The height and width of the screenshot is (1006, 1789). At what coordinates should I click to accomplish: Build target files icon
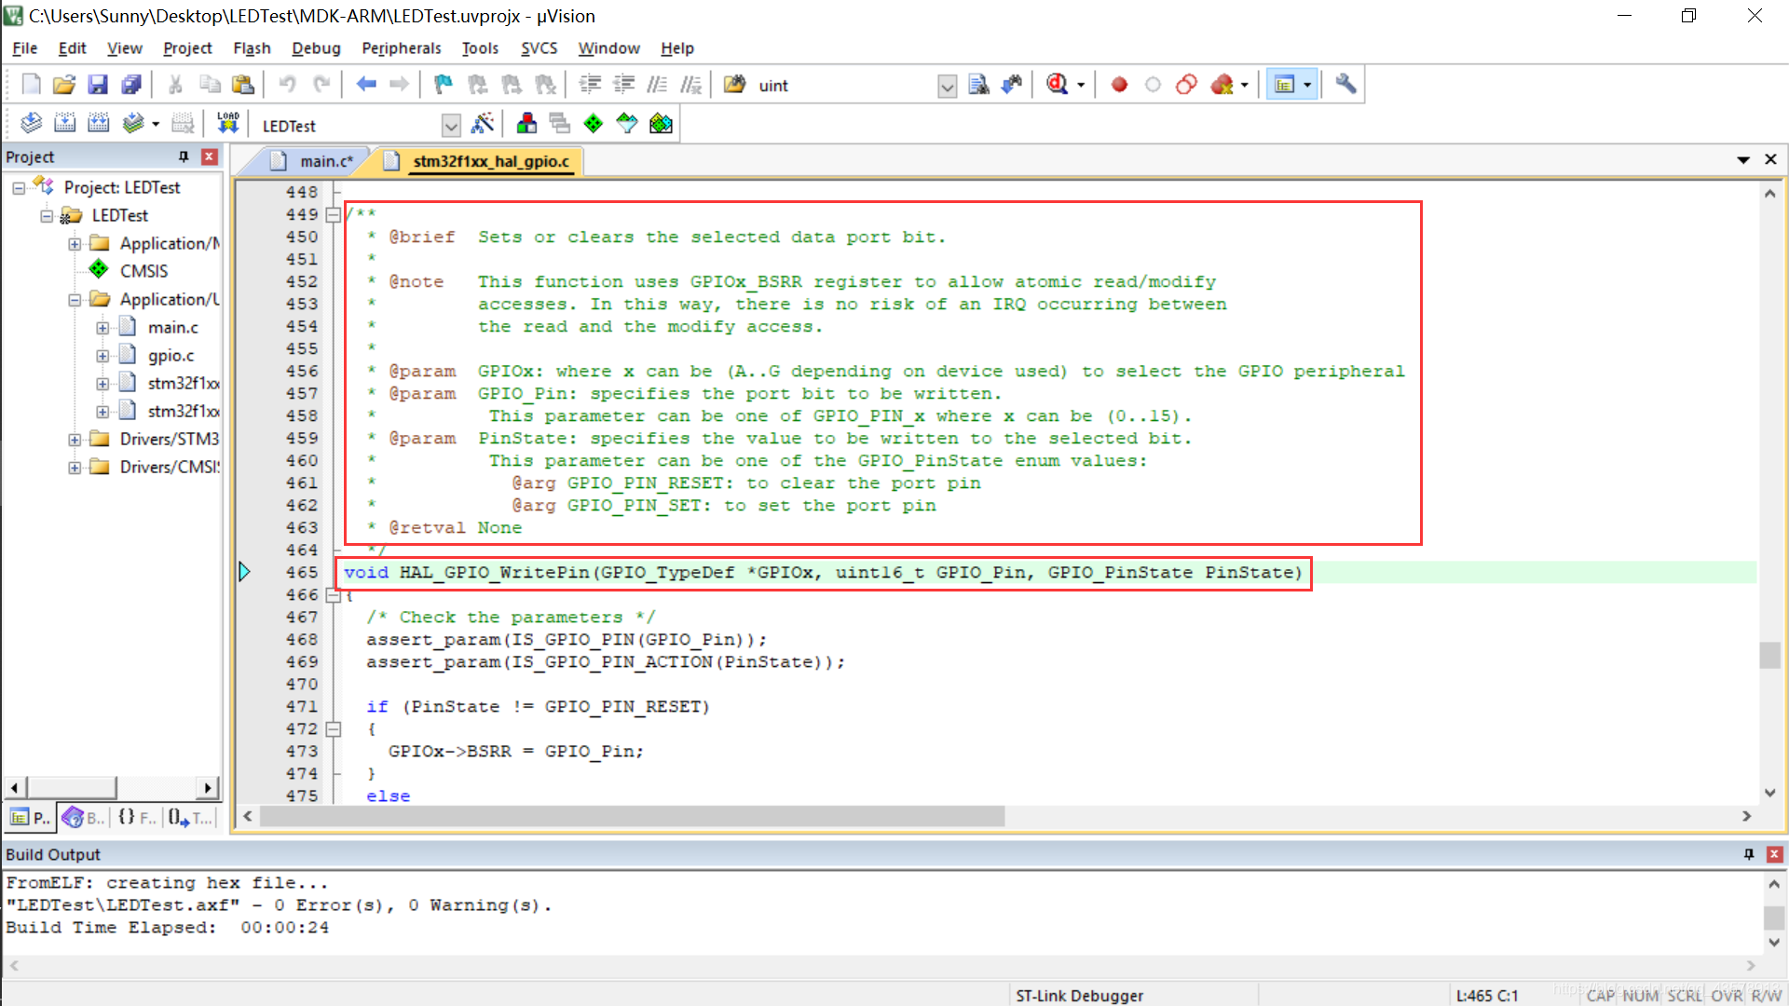(x=64, y=123)
